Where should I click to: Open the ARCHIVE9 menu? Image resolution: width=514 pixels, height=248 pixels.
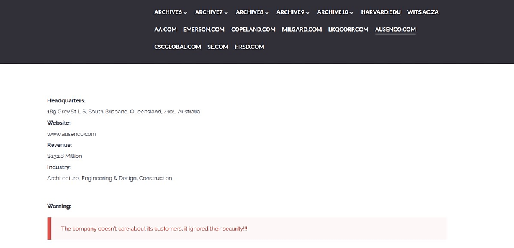pyautogui.click(x=292, y=12)
